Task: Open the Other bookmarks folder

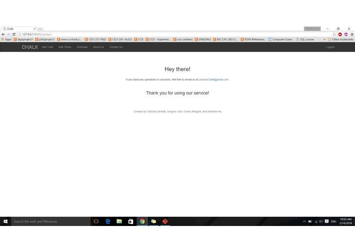Action: 341,39
